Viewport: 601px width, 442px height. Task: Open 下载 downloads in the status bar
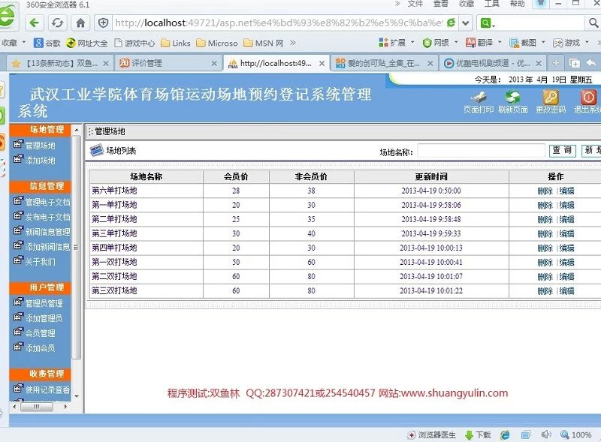(478, 434)
